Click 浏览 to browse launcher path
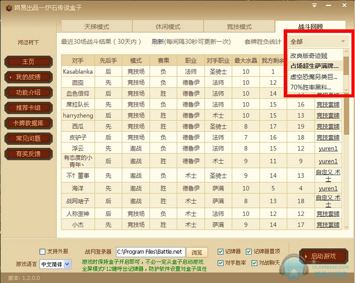 197,252
